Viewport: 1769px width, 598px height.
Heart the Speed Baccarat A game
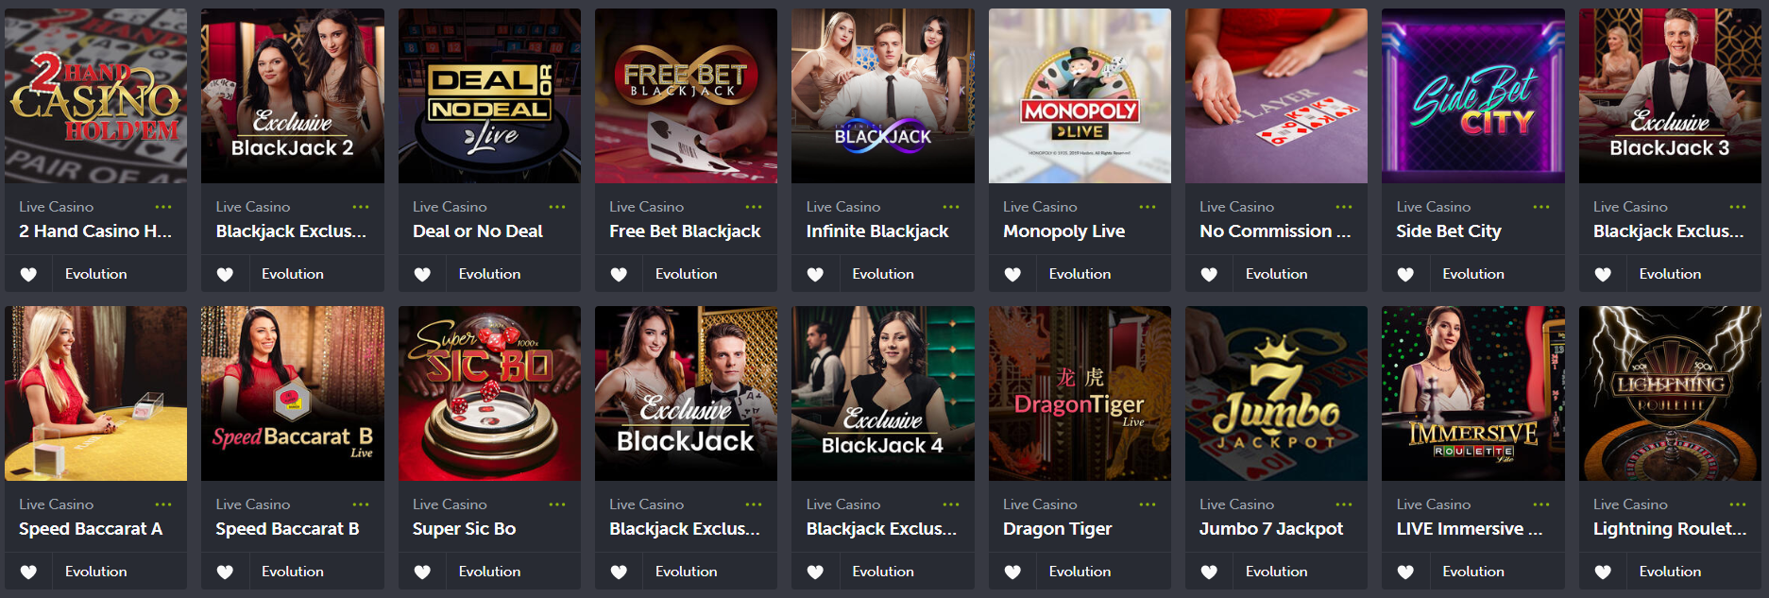coord(28,572)
